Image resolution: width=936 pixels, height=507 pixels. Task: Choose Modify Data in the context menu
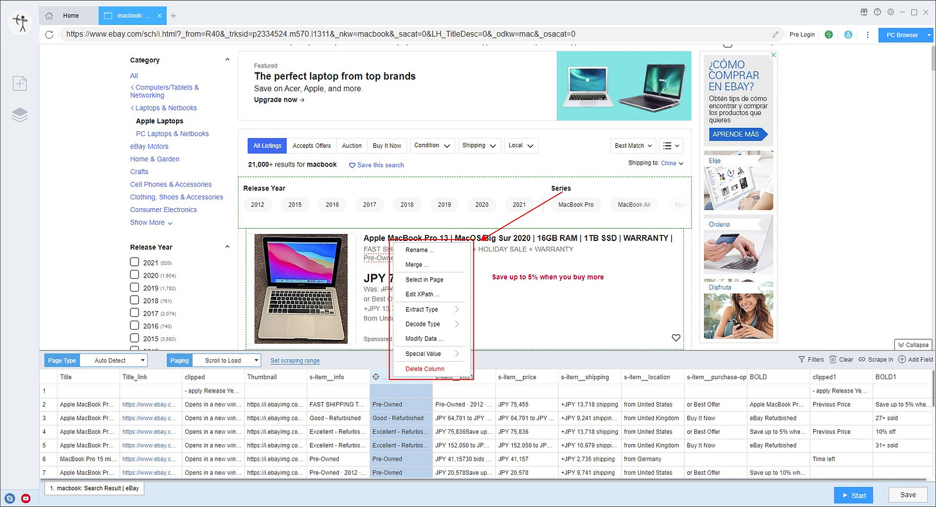click(x=424, y=339)
